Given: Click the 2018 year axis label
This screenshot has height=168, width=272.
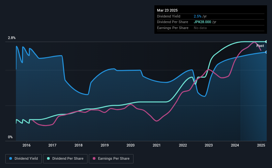Looking at the screenshot, I should point(79,145).
